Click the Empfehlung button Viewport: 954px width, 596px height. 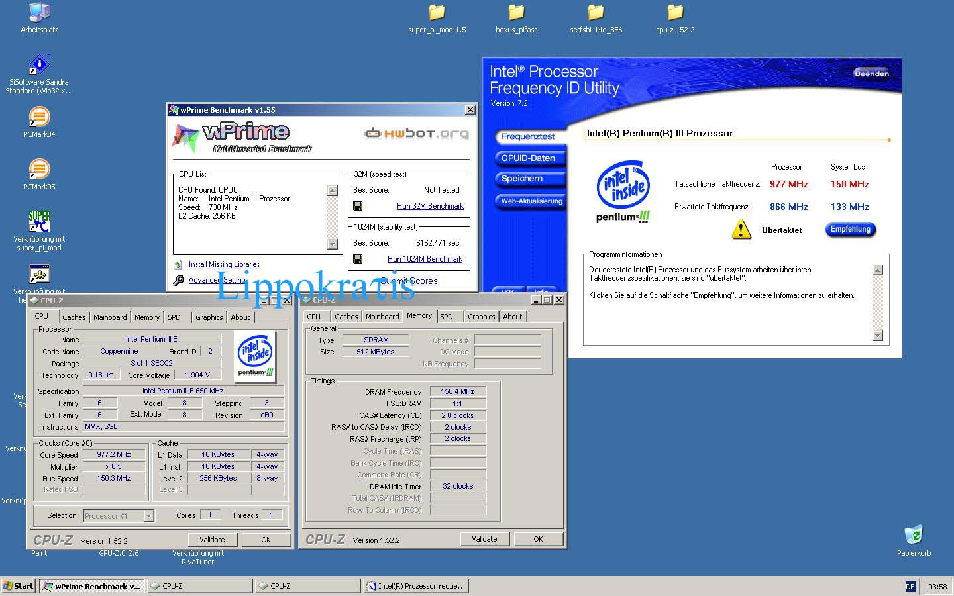point(851,230)
